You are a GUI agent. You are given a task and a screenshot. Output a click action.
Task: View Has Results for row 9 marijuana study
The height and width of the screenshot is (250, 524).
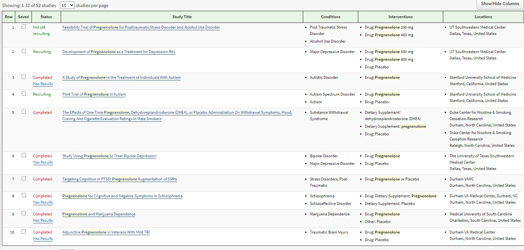coord(43,220)
